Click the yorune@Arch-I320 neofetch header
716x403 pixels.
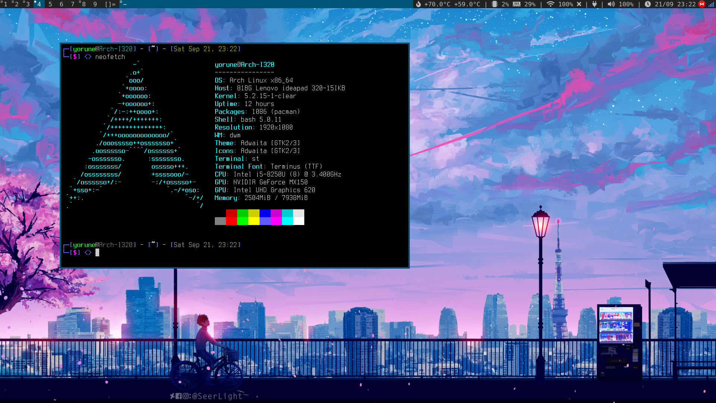pyautogui.click(x=245, y=65)
